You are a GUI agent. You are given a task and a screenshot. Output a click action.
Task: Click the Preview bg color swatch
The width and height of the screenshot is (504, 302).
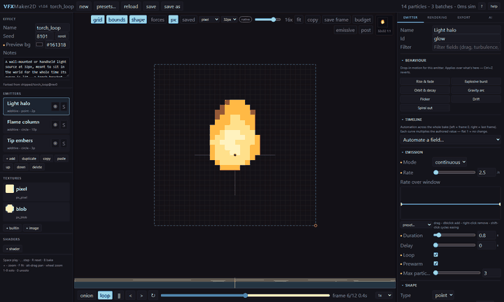click(39, 45)
